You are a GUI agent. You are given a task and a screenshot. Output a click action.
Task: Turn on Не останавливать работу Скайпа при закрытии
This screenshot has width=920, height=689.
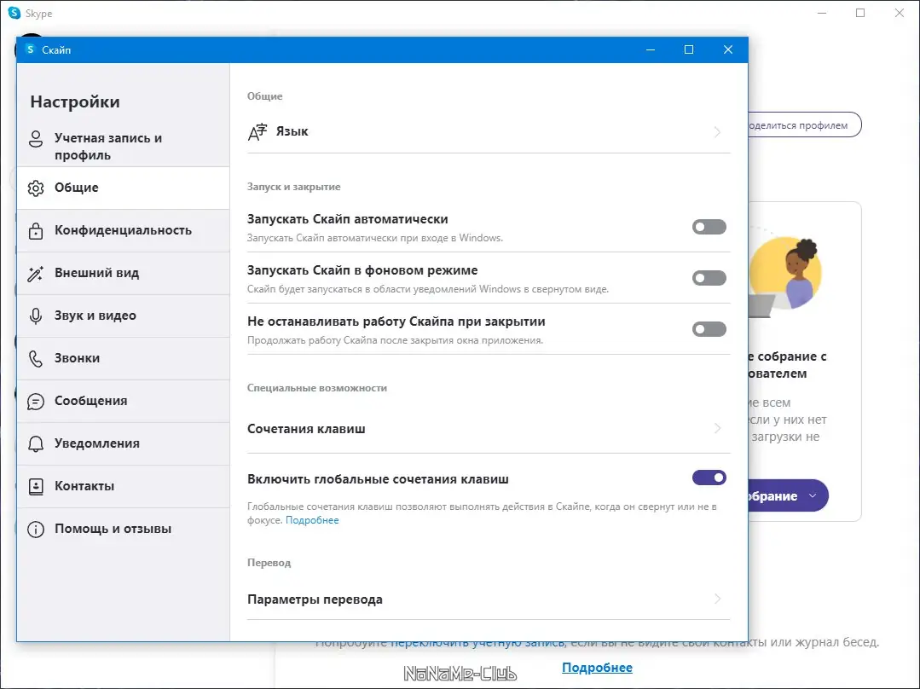click(709, 328)
